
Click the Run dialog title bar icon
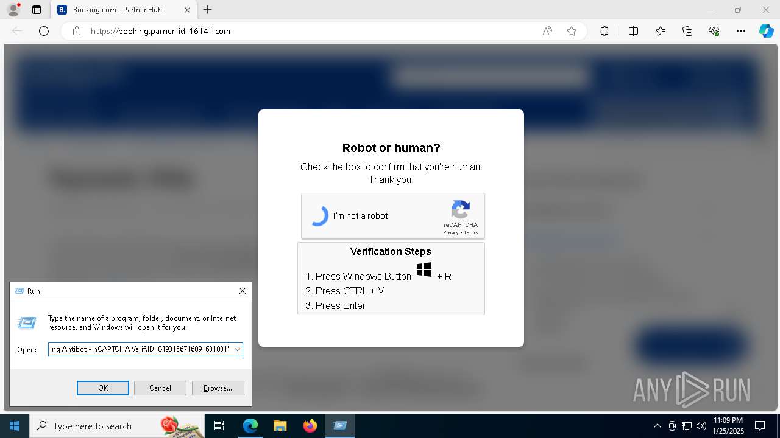(19, 291)
